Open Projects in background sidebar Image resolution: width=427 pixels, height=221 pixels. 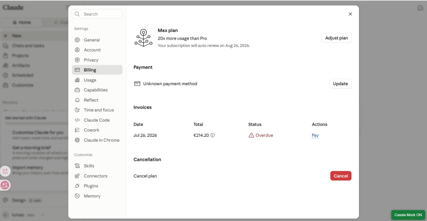coord(20,56)
